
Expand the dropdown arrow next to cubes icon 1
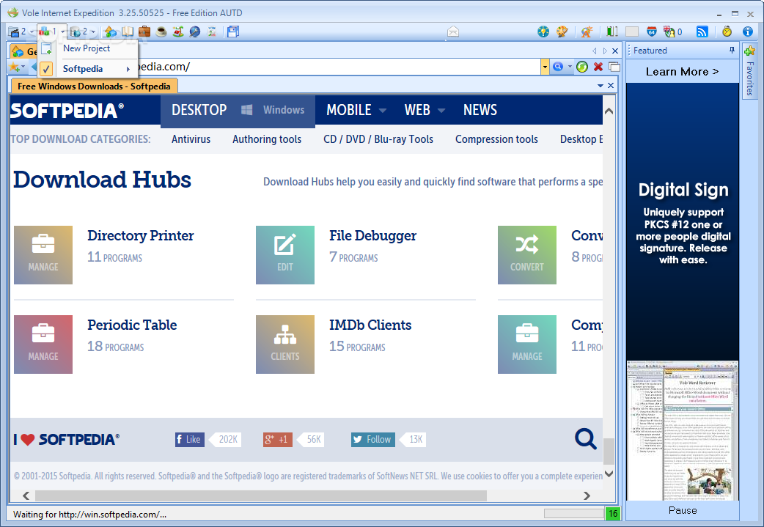click(x=62, y=32)
